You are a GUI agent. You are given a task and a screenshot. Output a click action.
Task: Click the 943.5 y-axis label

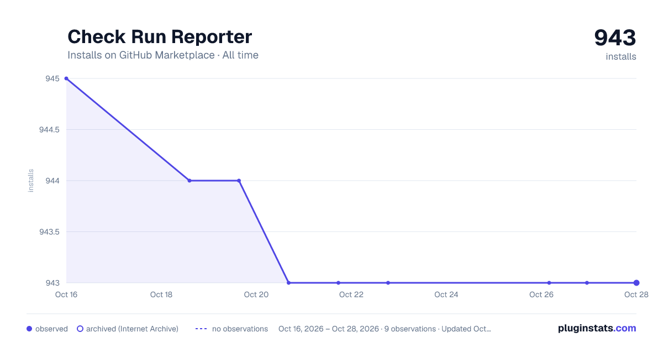49,232
